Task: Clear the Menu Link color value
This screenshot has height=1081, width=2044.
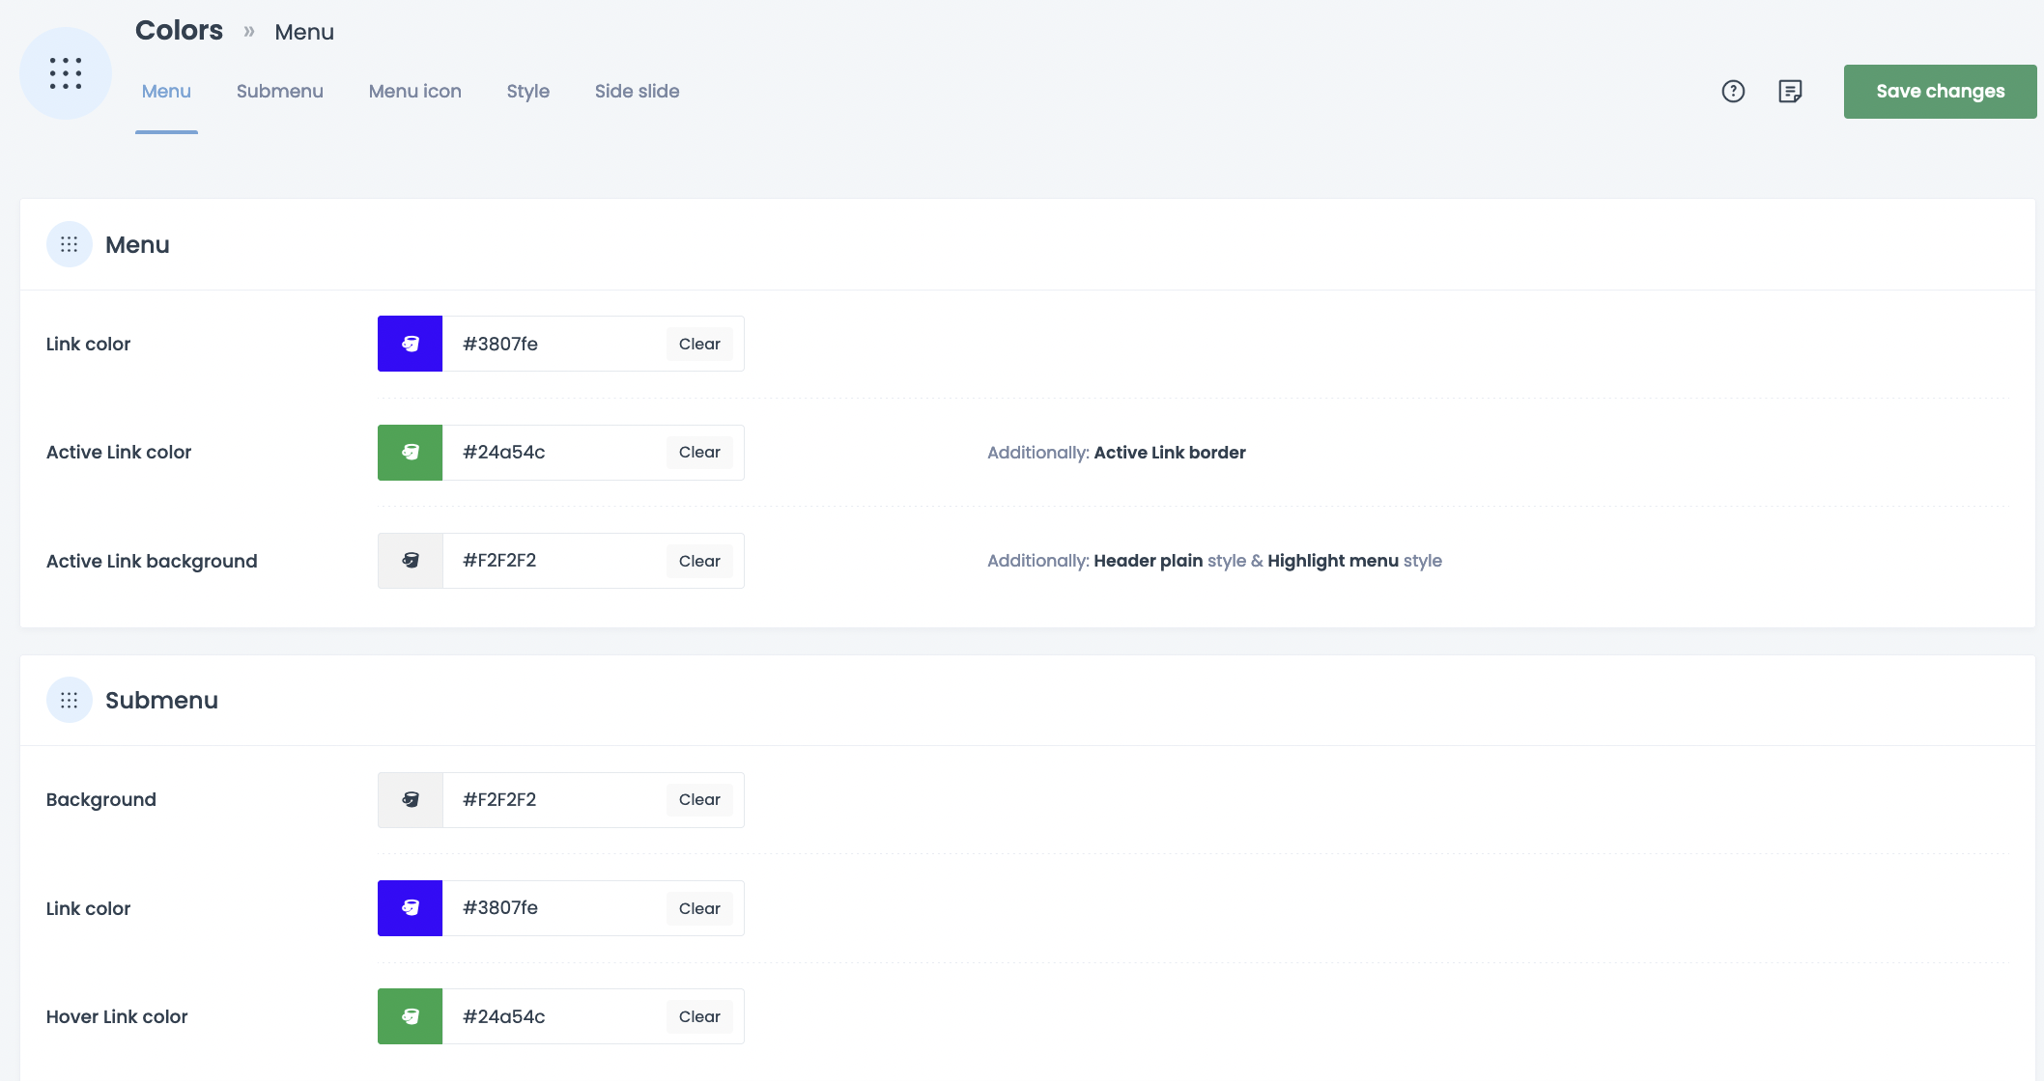Action: (699, 344)
